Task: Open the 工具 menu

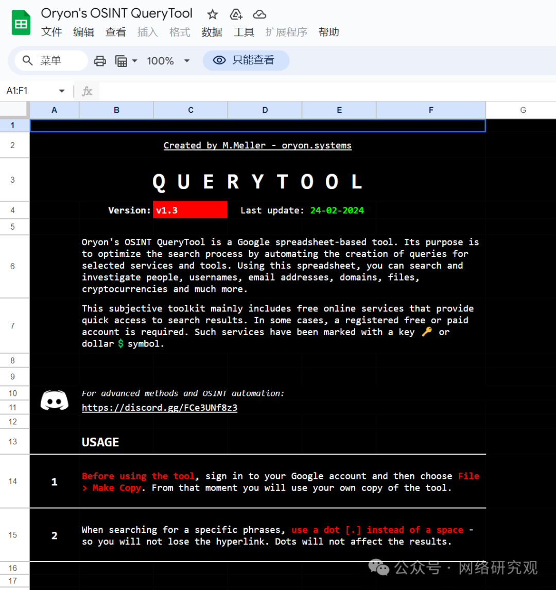Action: pos(244,32)
